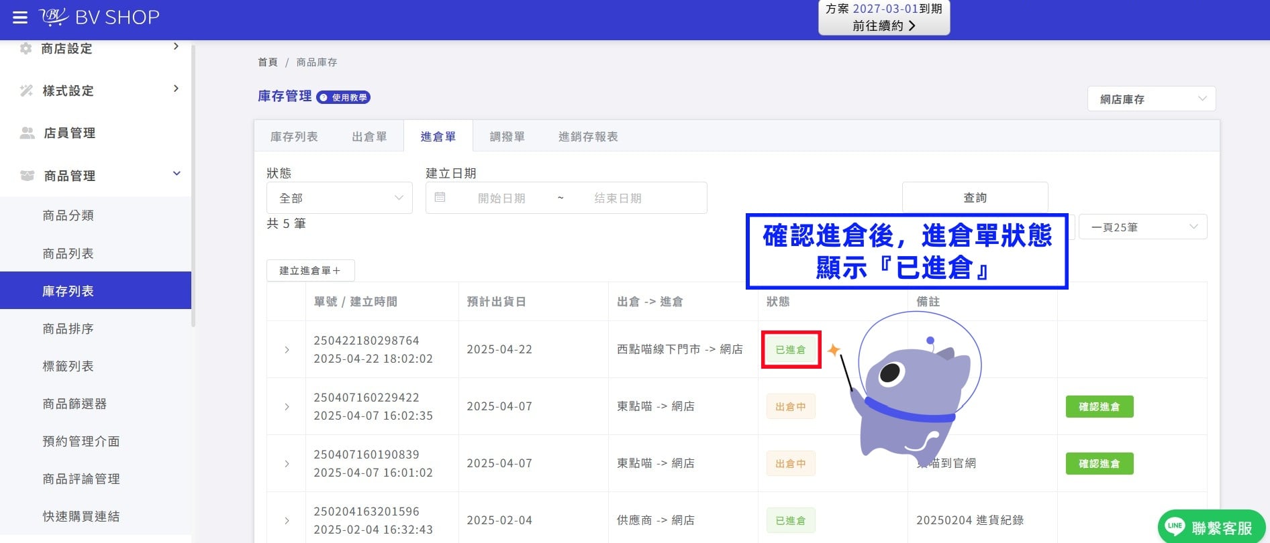
Task: Expand the row for order 250407160229422
Action: tap(287, 406)
